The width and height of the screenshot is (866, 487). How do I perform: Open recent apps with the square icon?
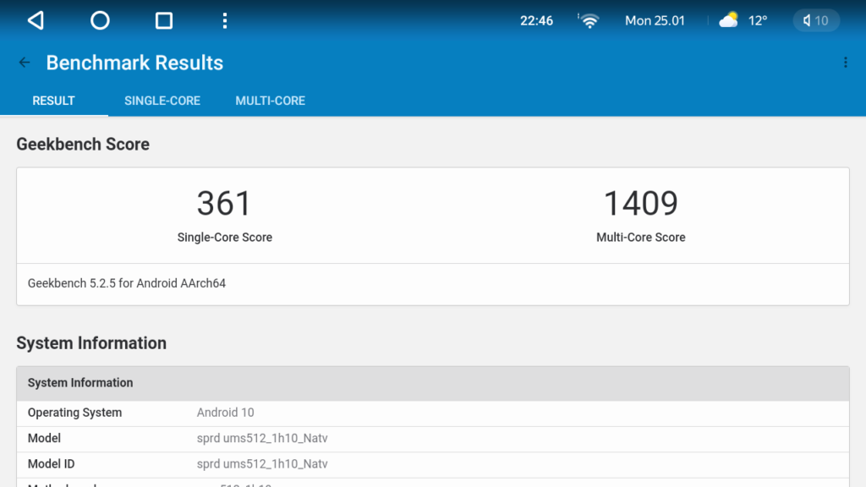coord(164,21)
